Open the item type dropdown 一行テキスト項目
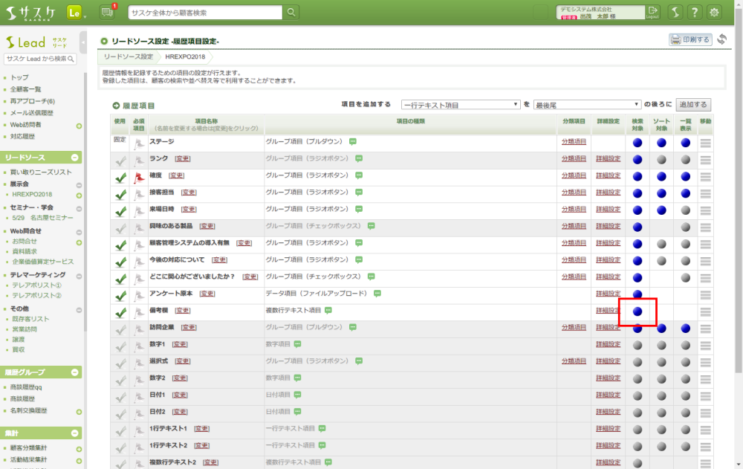 point(461,105)
